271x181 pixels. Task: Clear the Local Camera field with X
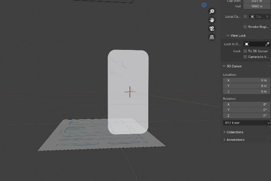point(267,17)
